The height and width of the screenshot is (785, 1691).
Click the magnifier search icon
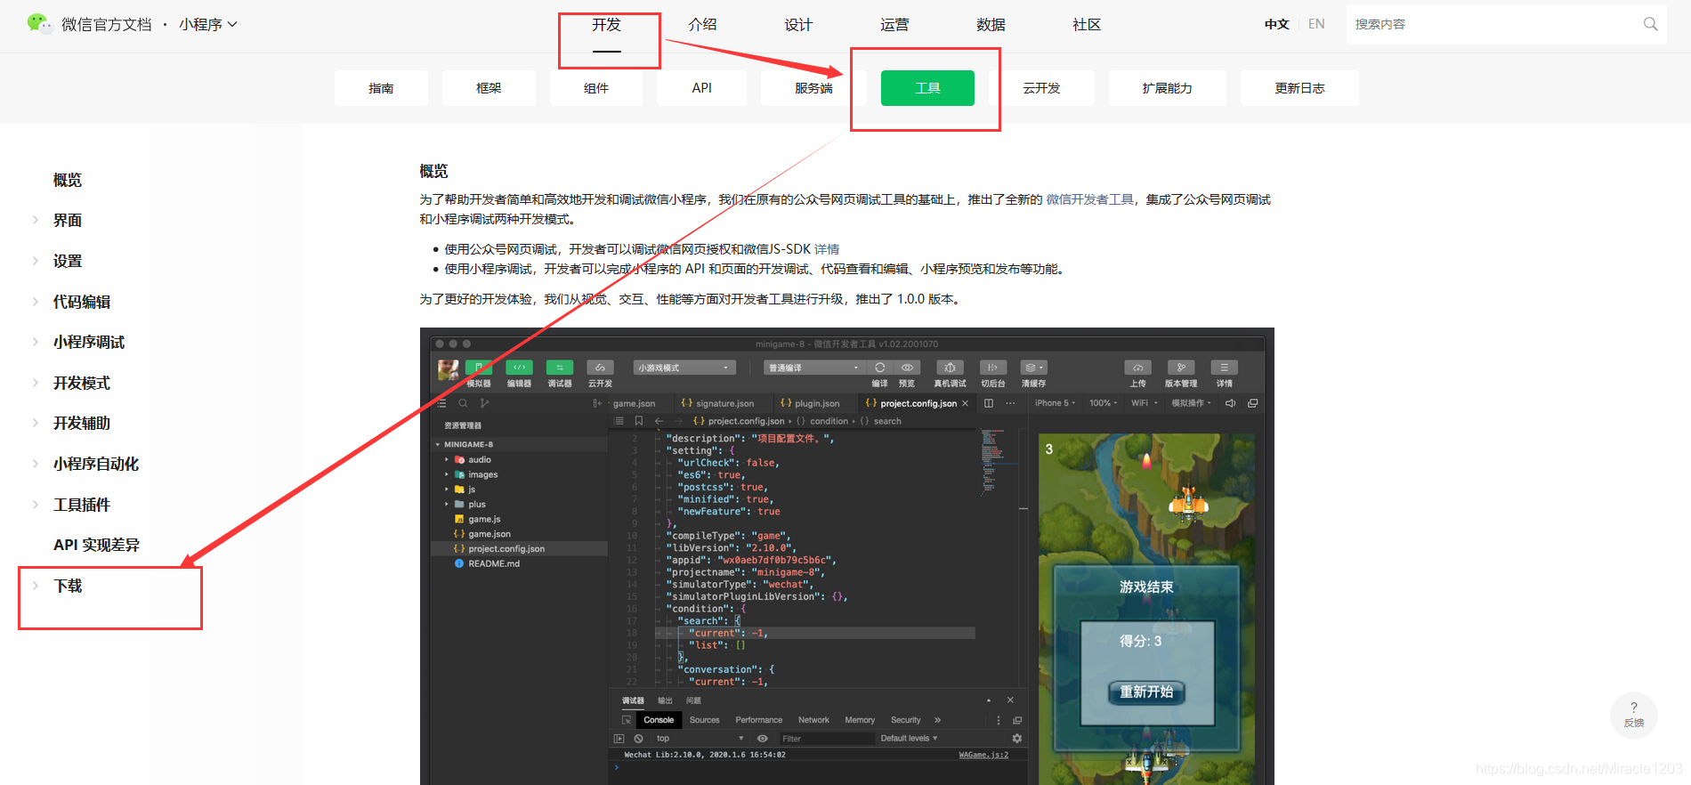(x=1650, y=24)
